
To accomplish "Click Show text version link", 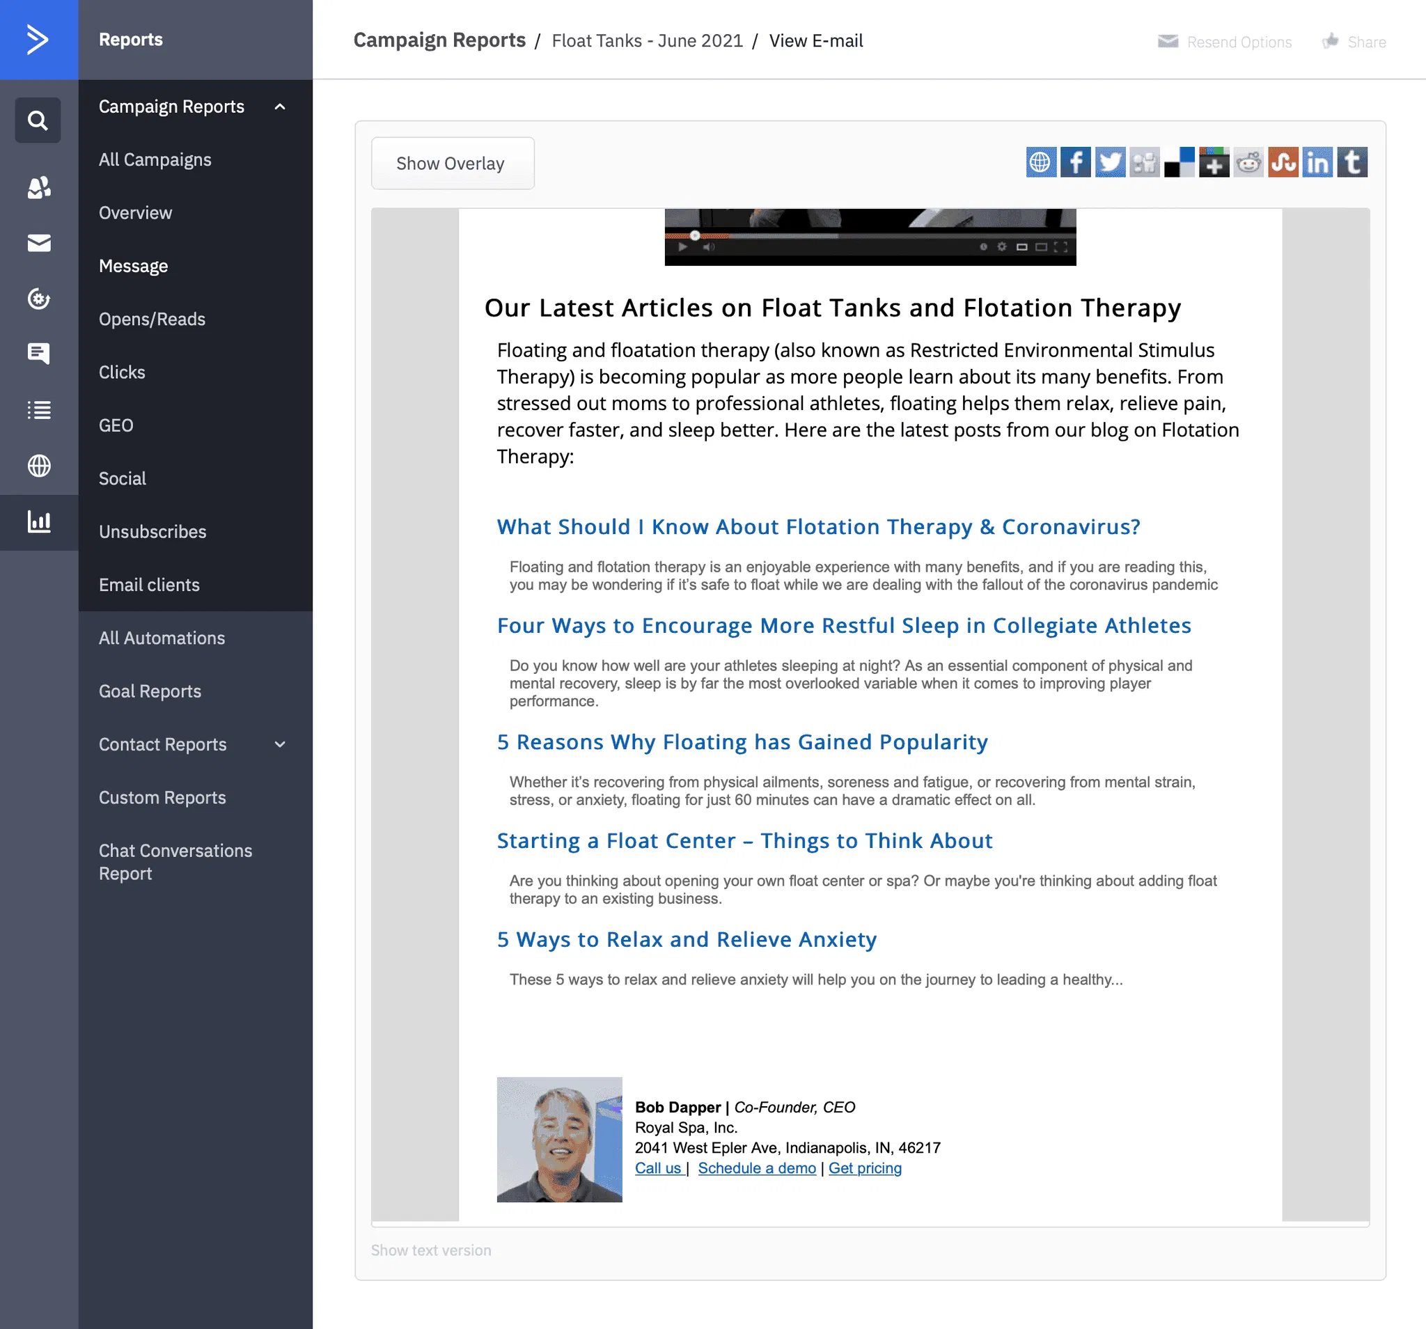I will pos(430,1250).
